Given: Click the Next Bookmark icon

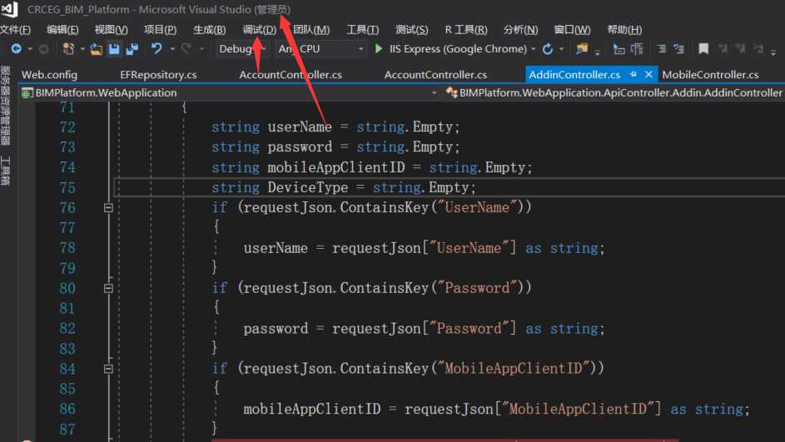Looking at the screenshot, I should click(x=740, y=48).
